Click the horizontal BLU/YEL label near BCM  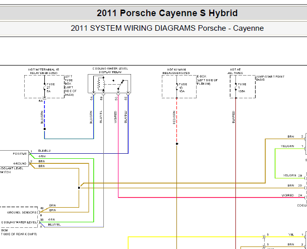(x=54, y=225)
